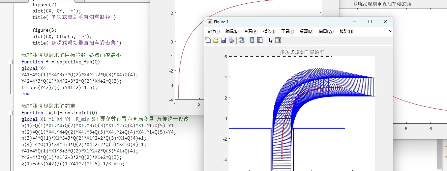The image size is (447, 171).
Task: Click the line 'function f = objective_fun(Q)'
Action: (61, 62)
